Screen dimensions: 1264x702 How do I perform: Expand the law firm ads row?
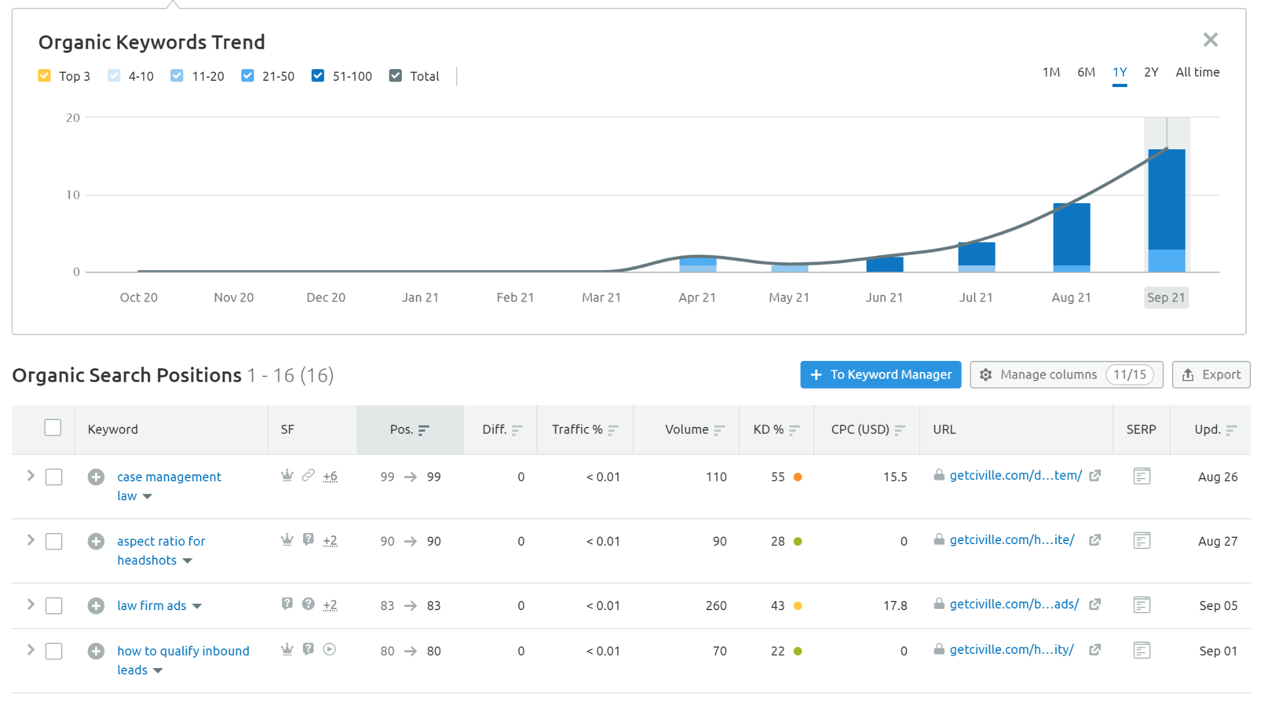(30, 605)
